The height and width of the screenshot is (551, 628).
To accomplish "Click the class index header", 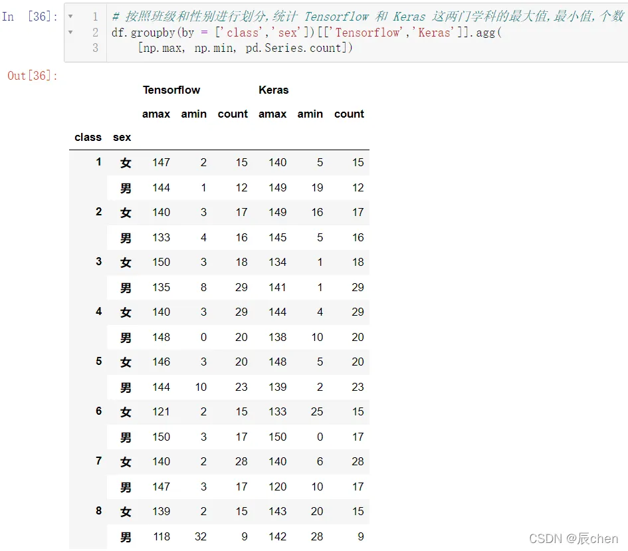I will click(88, 138).
